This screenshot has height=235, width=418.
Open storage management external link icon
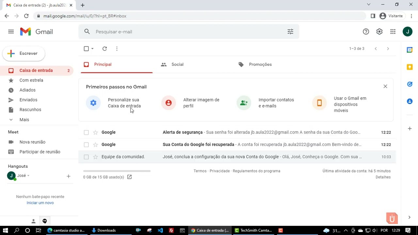click(129, 177)
